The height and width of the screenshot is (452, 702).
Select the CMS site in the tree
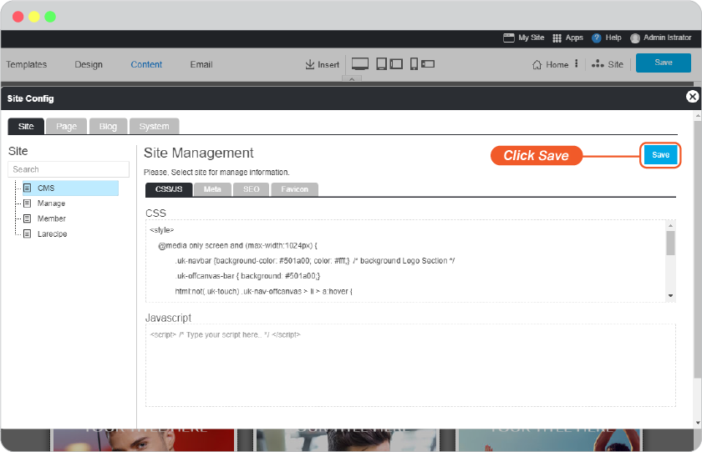coord(71,188)
